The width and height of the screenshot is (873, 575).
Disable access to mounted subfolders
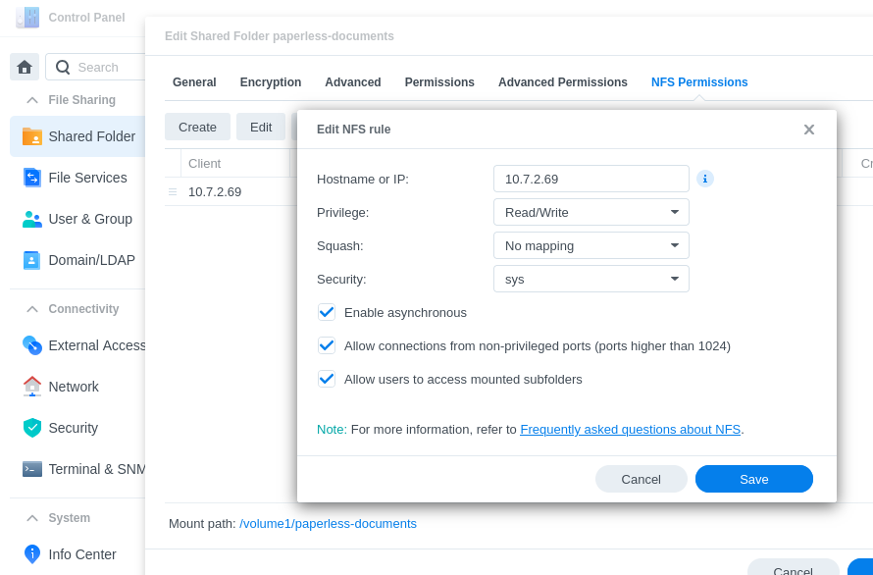326,379
